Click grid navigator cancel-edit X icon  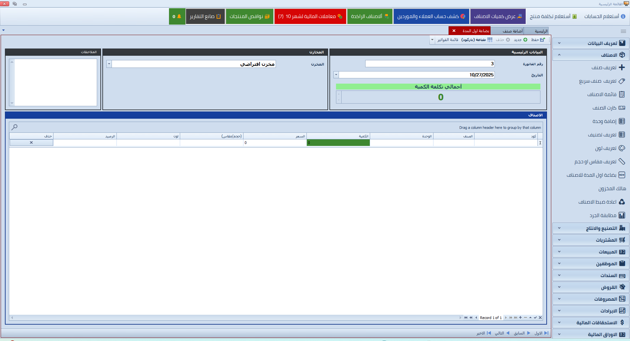click(x=540, y=317)
